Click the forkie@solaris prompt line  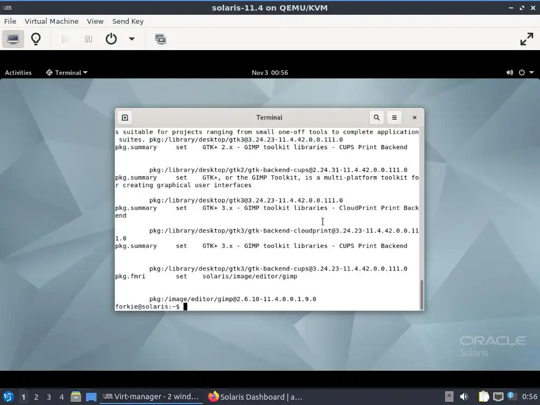point(151,306)
